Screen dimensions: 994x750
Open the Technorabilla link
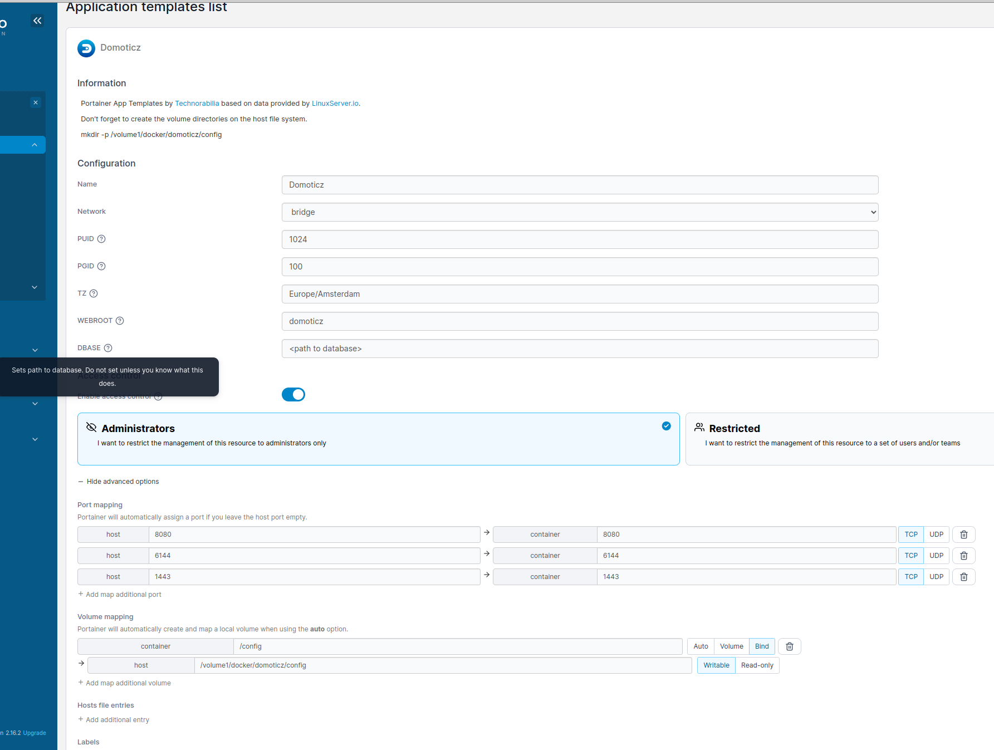tap(197, 104)
